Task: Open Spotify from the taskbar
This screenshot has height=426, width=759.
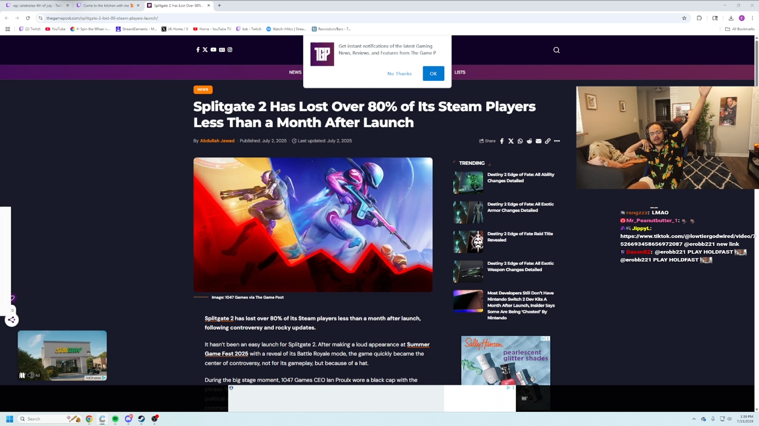Action: coord(115,419)
